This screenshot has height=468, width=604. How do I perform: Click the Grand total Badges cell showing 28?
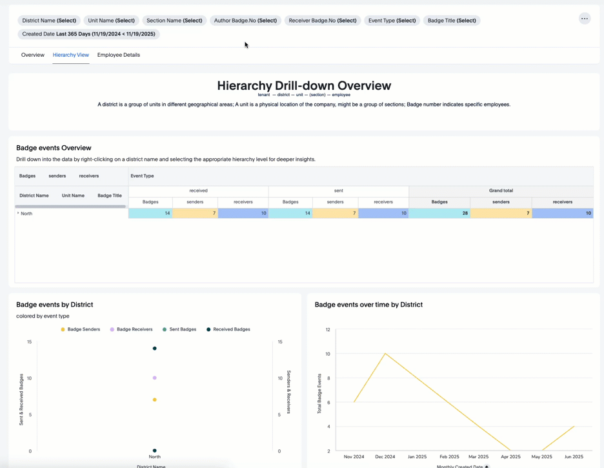point(439,213)
